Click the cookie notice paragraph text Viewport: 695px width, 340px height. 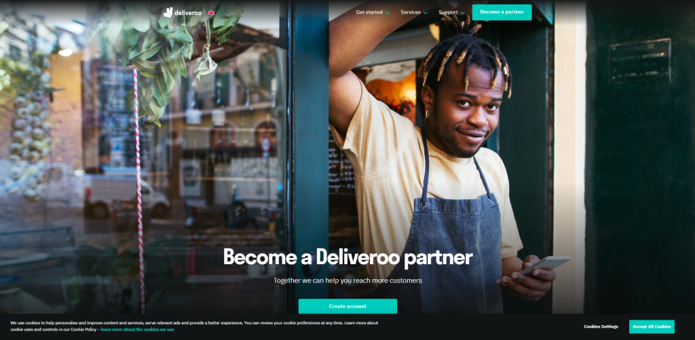(x=194, y=326)
